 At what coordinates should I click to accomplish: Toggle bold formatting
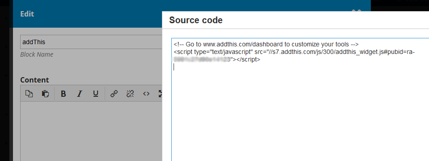(63, 94)
